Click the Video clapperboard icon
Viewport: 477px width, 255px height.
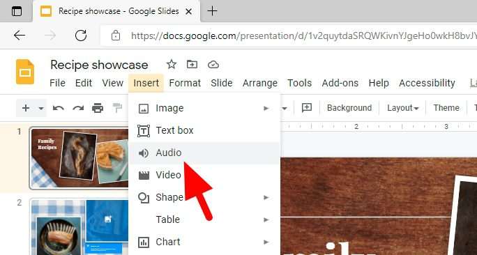tap(144, 176)
